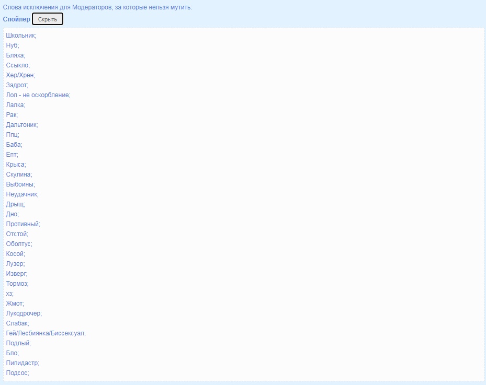Click the Тормоз list line
The width and height of the screenshot is (486, 385).
[17, 284]
